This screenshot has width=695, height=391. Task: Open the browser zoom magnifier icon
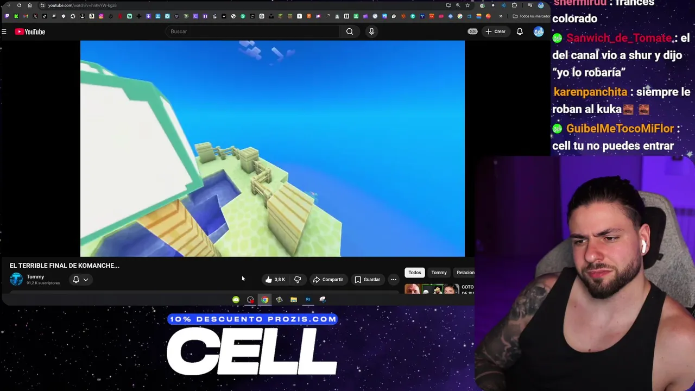pyautogui.click(x=458, y=5)
